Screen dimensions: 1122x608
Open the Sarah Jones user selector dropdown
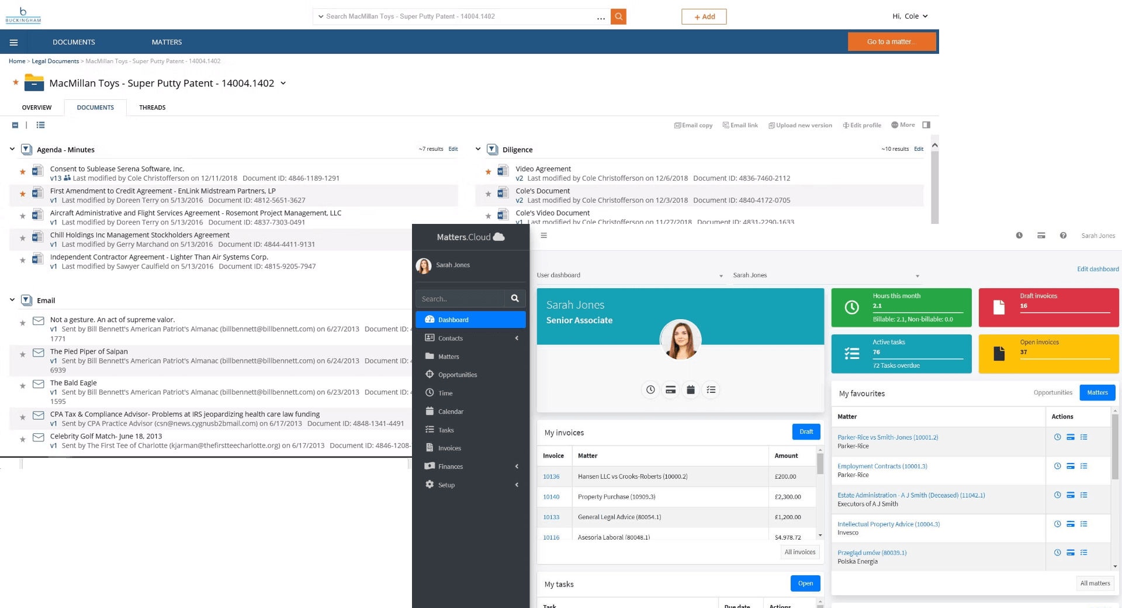point(826,275)
